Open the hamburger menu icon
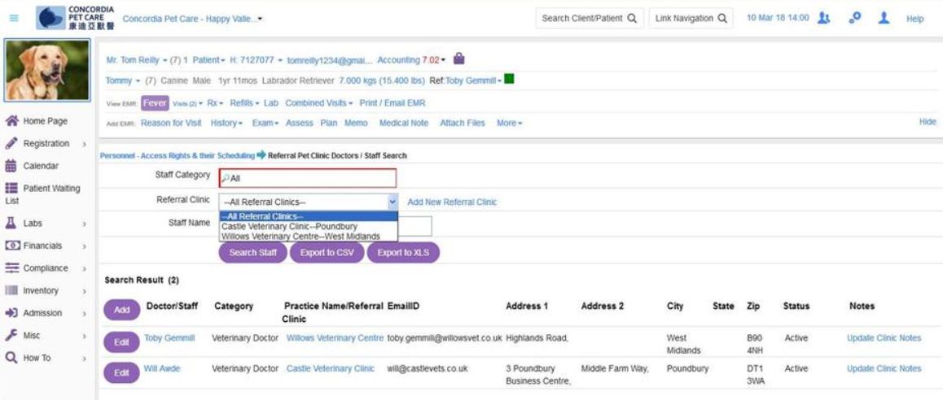943x400 pixels. pyautogui.click(x=14, y=19)
